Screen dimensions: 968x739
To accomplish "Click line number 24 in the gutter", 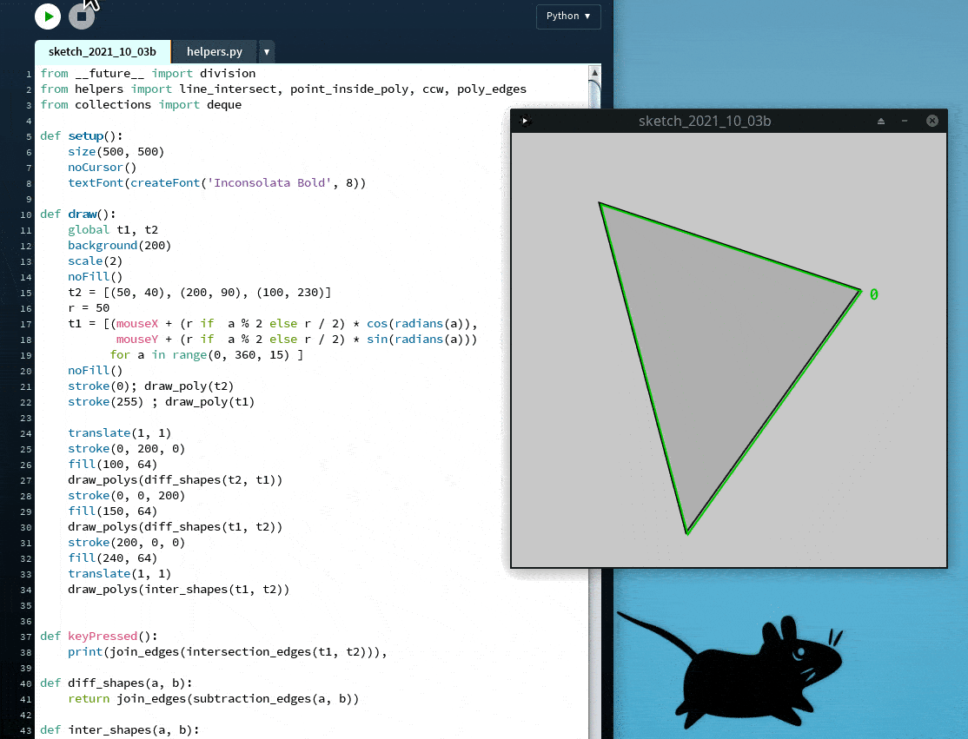I will tap(29, 433).
